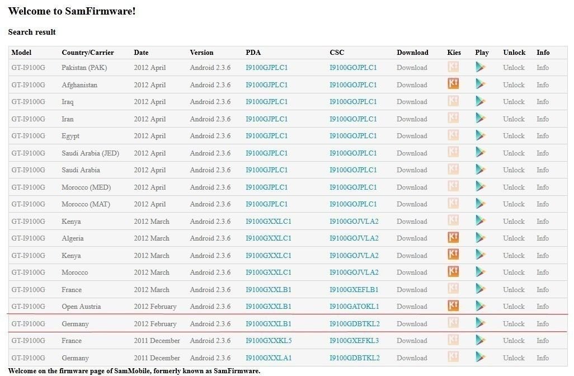This screenshot has height=376, width=574.
Task: Open PDA link I9100GXXKL5
Action: (x=269, y=341)
